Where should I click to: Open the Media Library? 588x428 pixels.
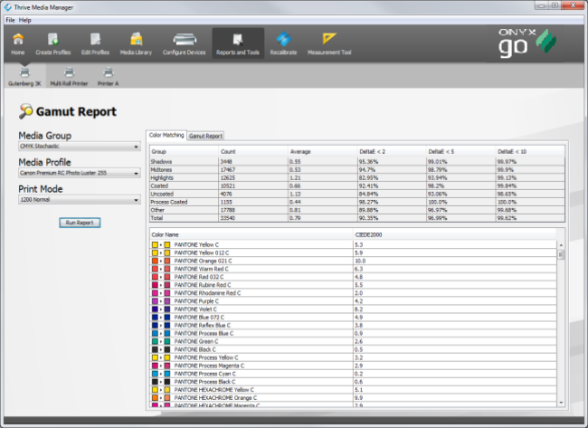pos(136,44)
